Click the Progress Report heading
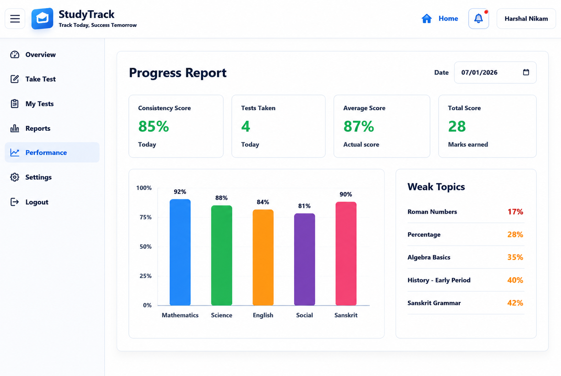Screen dimensions: 561x376 [178, 73]
